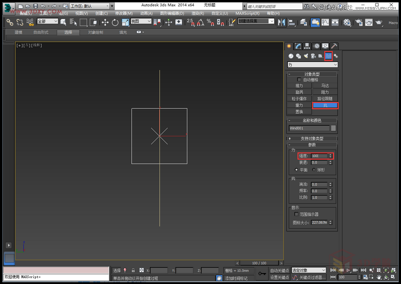Enable the 范围指示器 checkbox
Viewport: 401px width, 284px height.
(296, 214)
